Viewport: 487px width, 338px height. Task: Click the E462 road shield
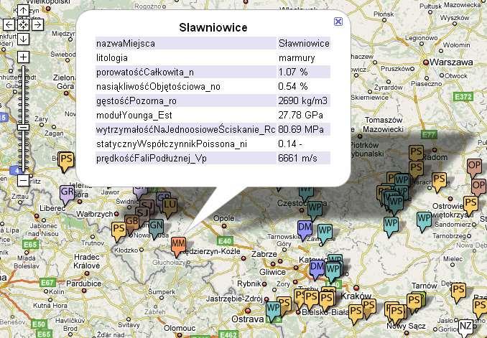coord(228,334)
